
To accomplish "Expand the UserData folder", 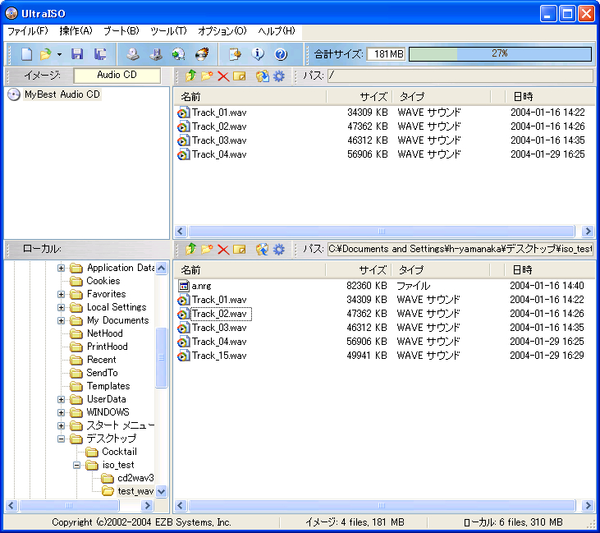I will click(x=61, y=399).
